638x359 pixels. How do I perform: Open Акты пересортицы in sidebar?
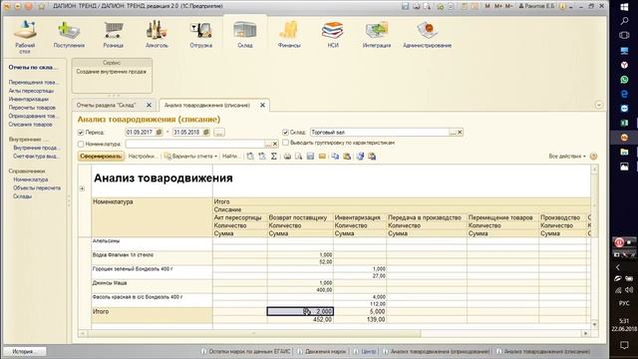31,91
